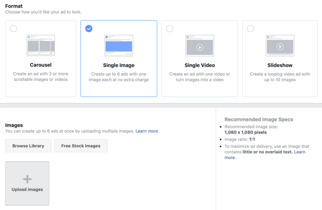Click the Slideshow title text

[280, 66]
